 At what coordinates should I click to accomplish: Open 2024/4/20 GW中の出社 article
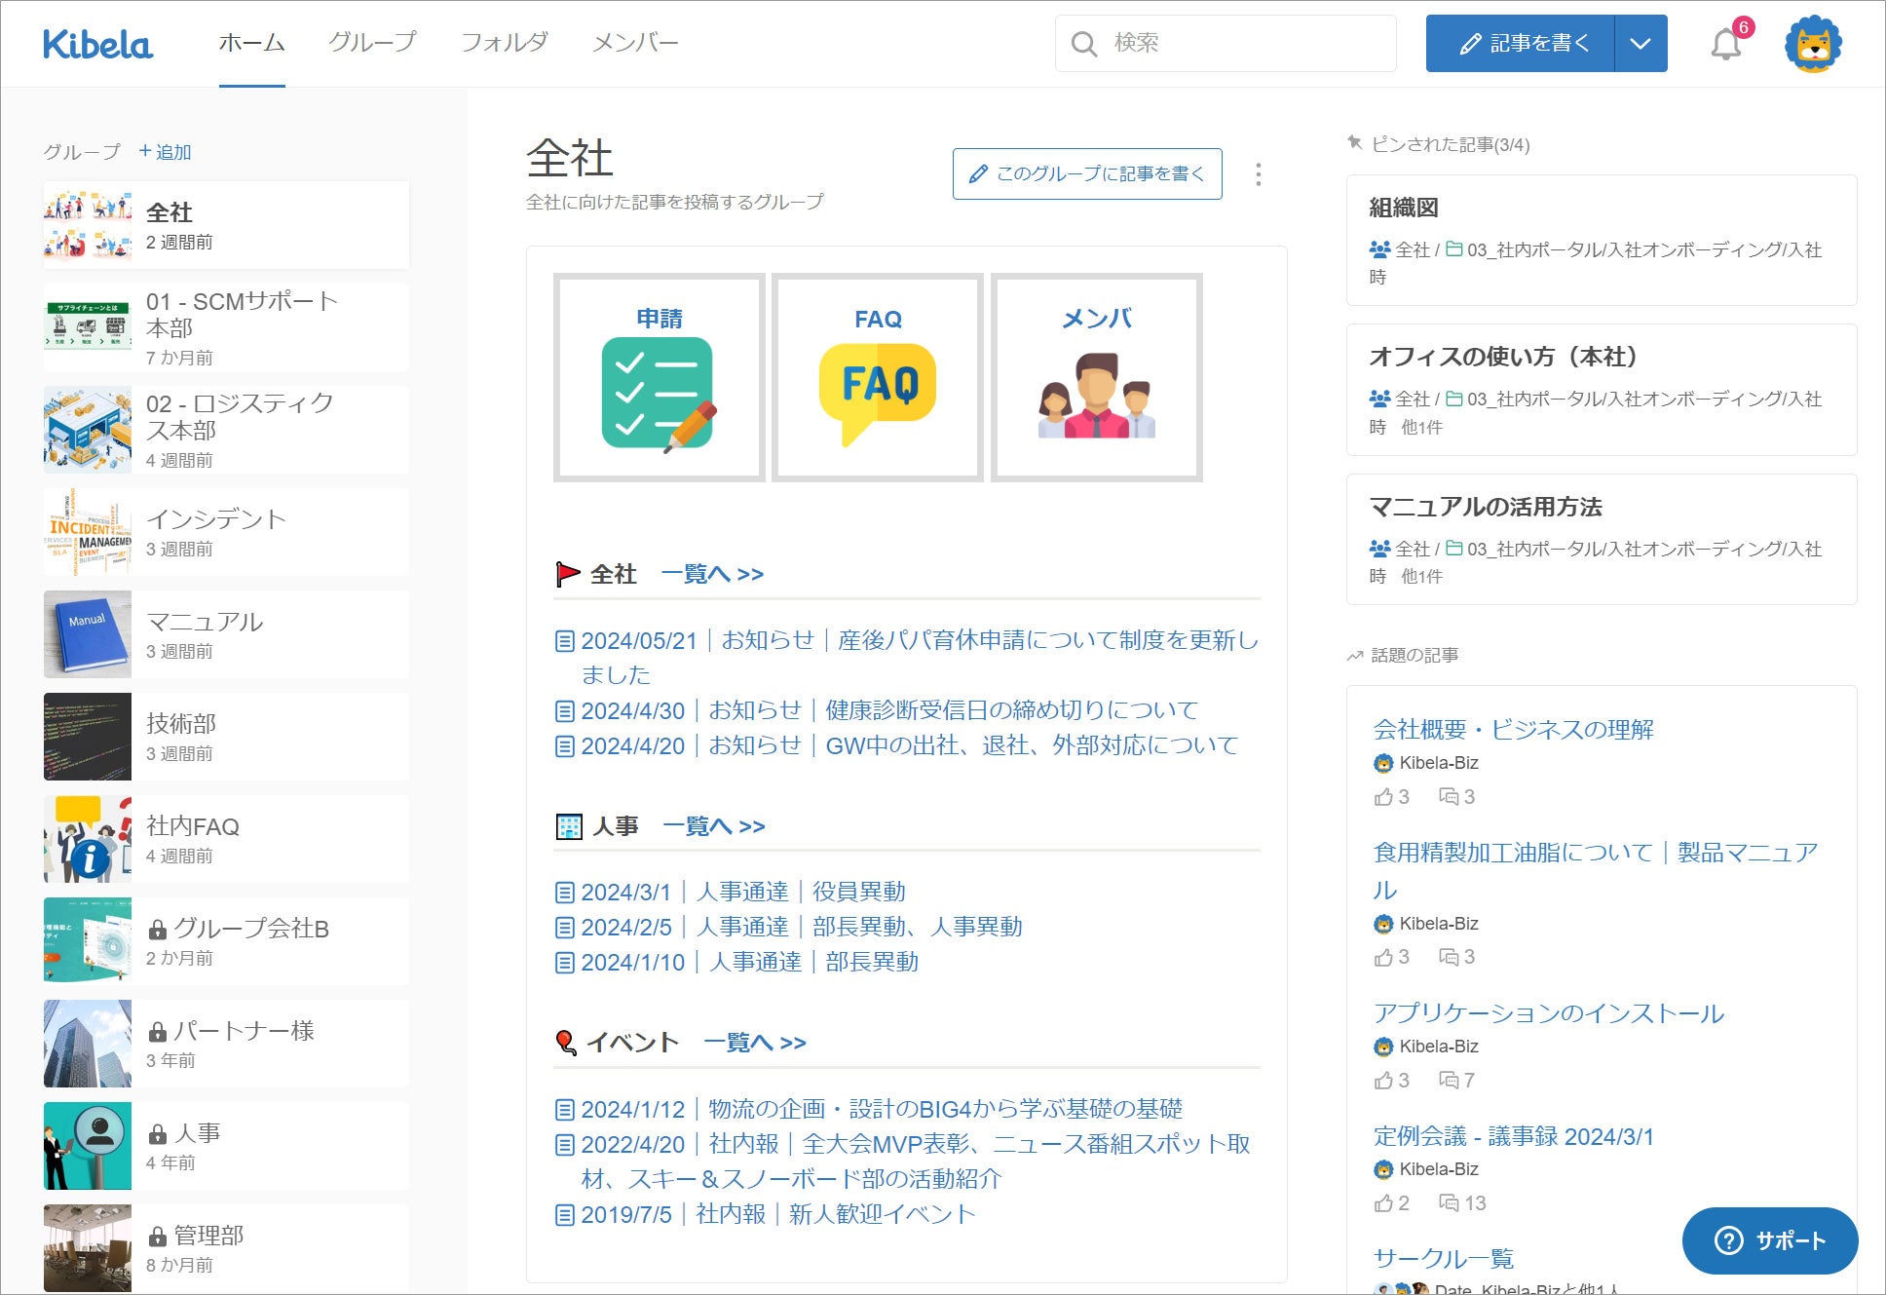point(910,745)
